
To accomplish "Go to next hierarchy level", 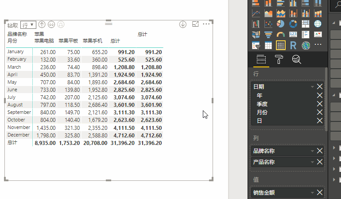I will click(51, 24).
